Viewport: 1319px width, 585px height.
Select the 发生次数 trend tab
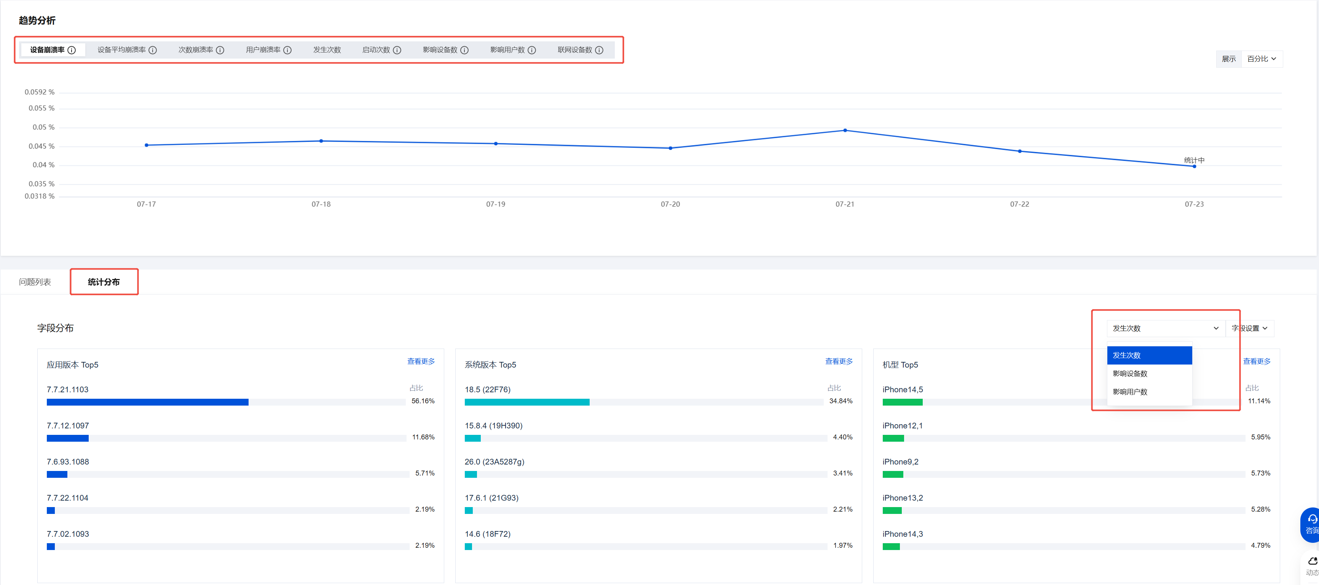tap(327, 50)
